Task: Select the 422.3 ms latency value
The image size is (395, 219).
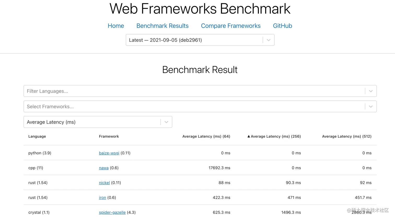Action: point(222,198)
